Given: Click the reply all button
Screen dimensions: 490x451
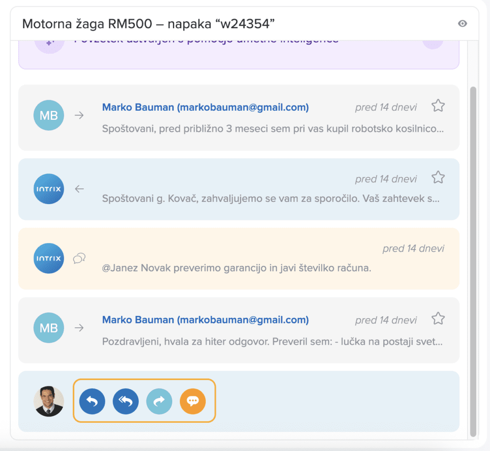Looking at the screenshot, I should [125, 401].
